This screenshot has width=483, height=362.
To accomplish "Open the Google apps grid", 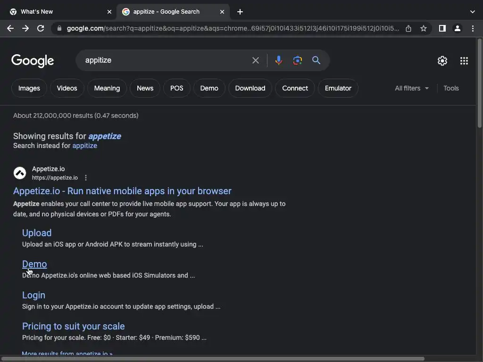I will (464, 61).
